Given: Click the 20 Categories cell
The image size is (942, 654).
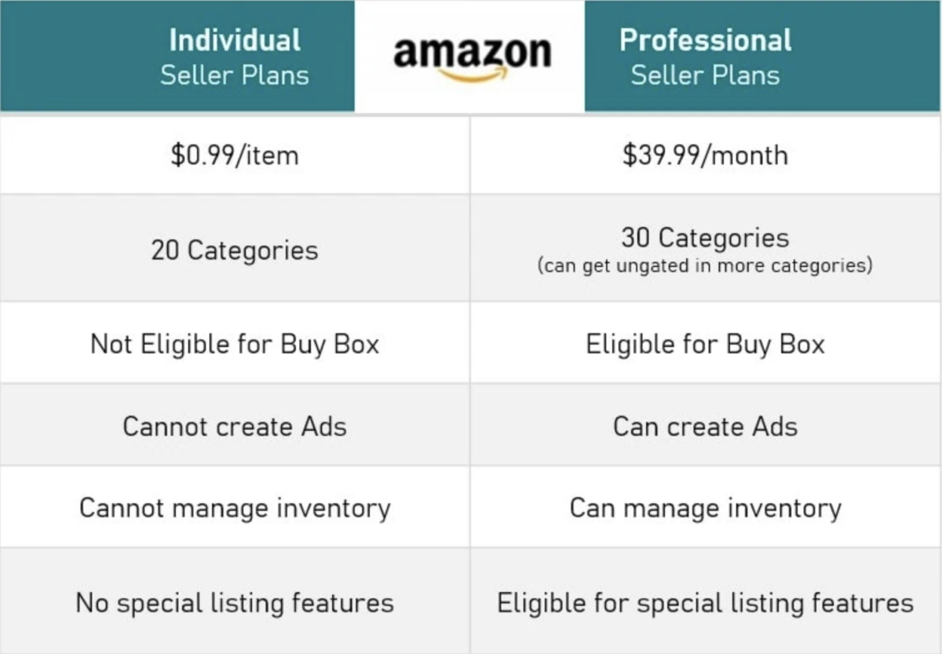Looking at the screenshot, I should pyautogui.click(x=235, y=250).
